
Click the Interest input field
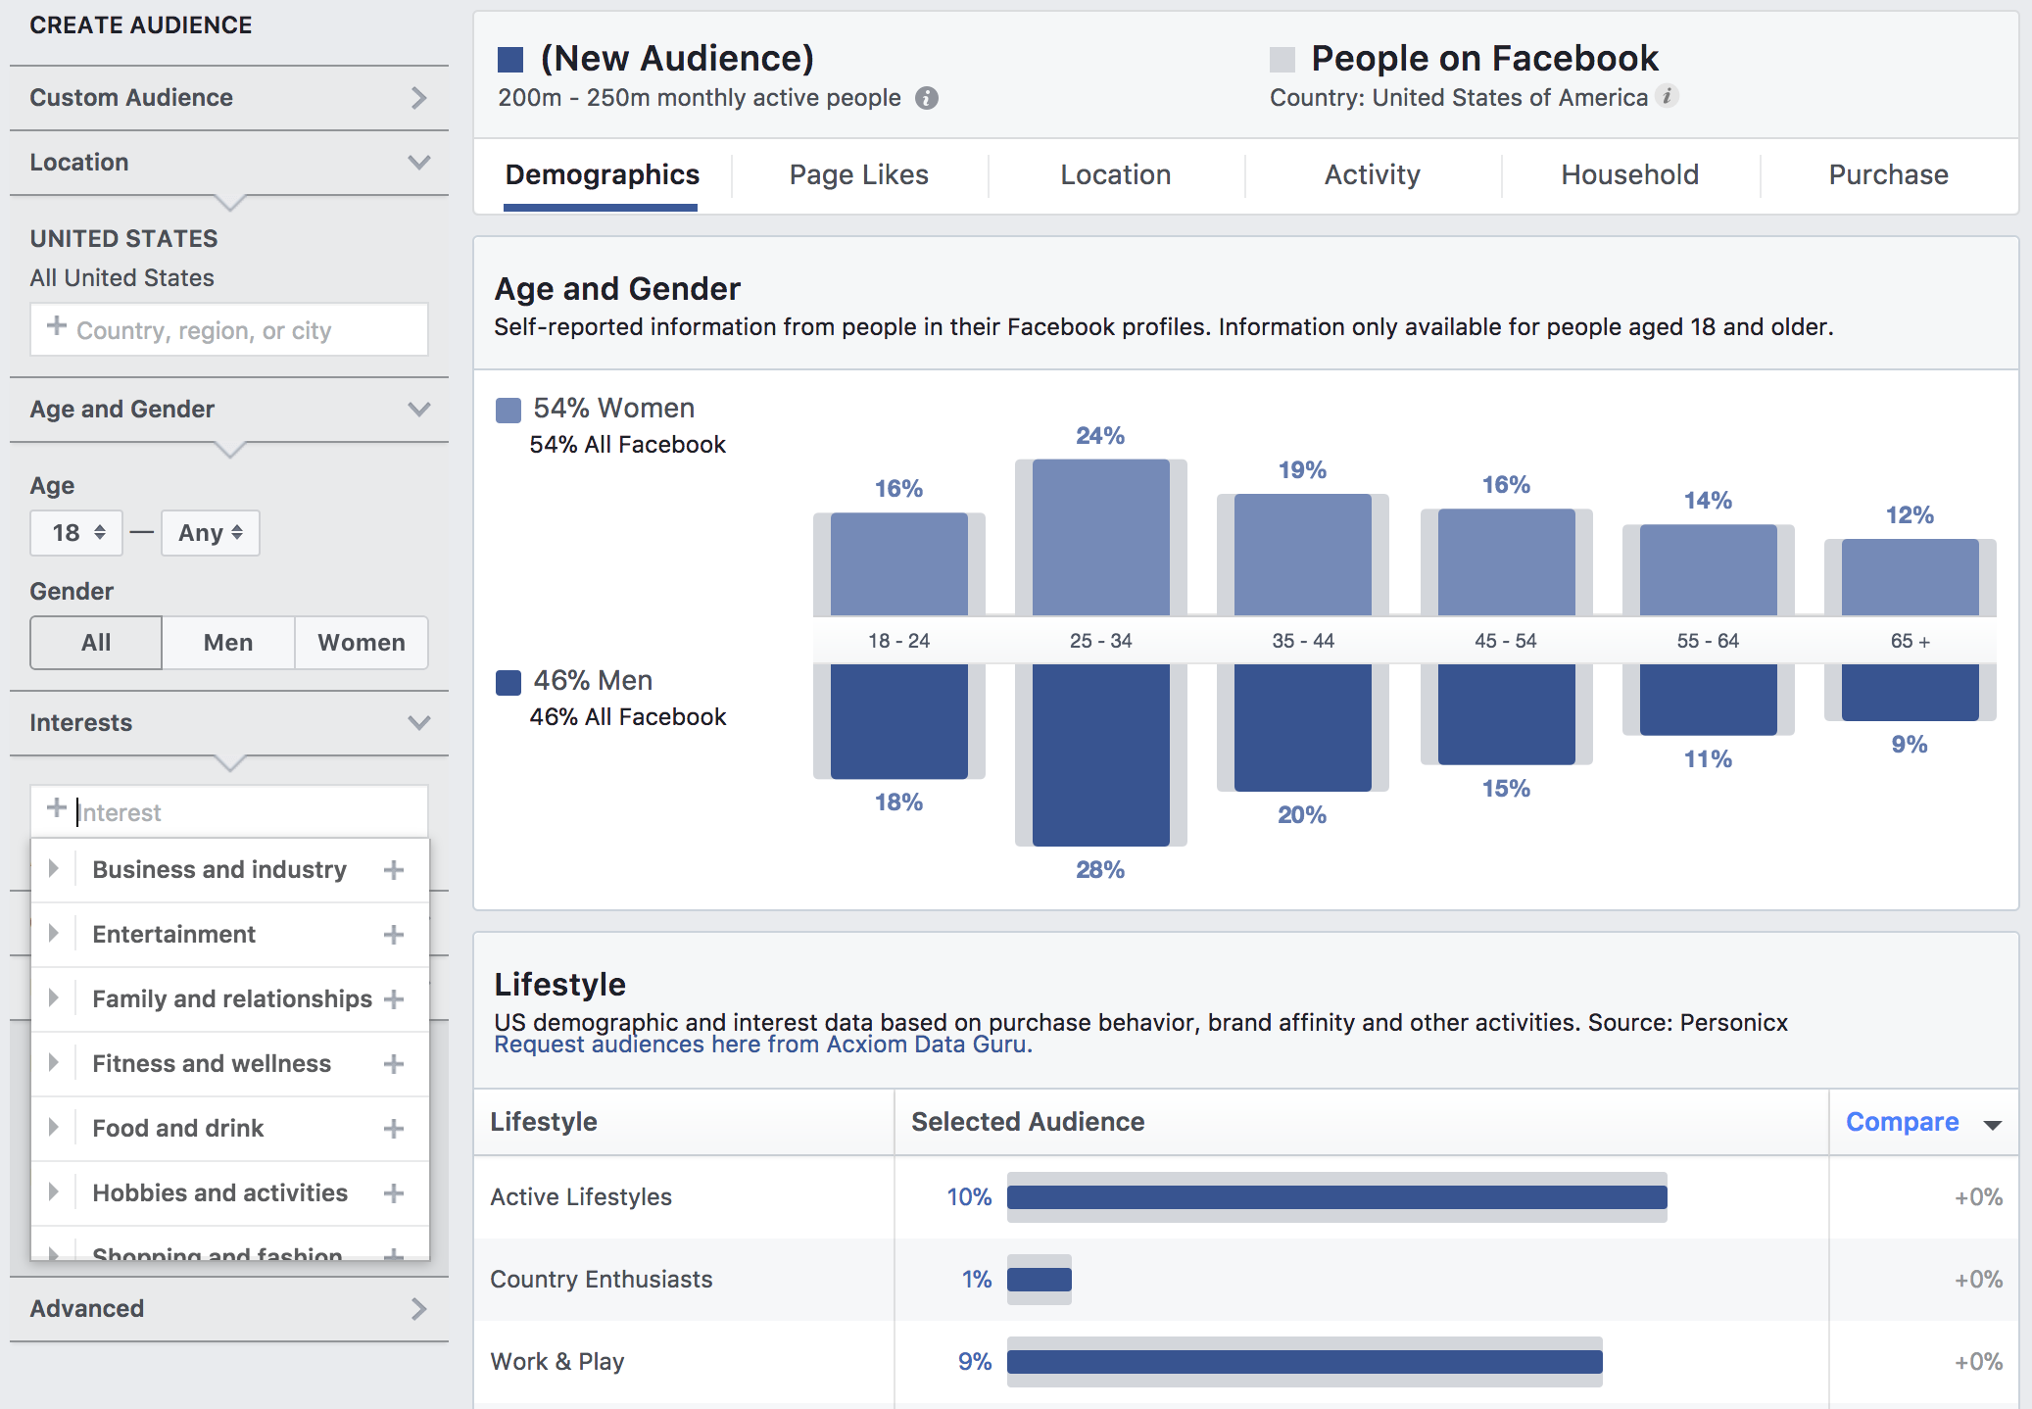coord(229,811)
